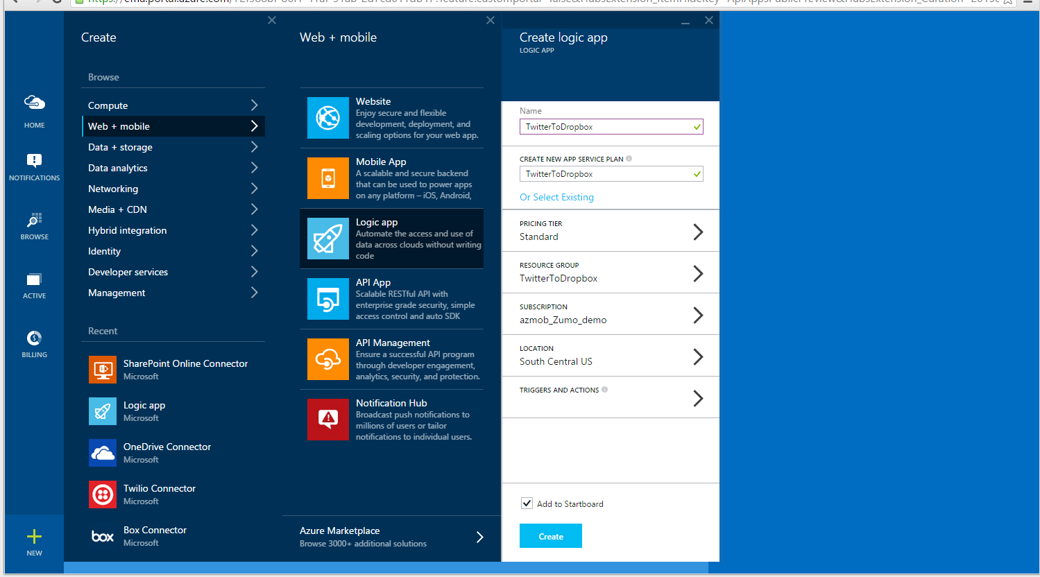1040x577 pixels.
Task: Expand the Networking chevron
Action: [255, 189]
